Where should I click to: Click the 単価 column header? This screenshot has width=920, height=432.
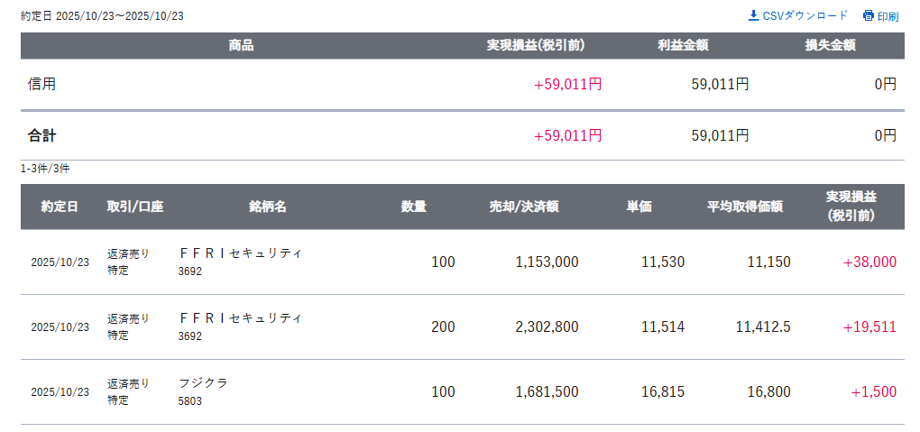[x=639, y=207]
